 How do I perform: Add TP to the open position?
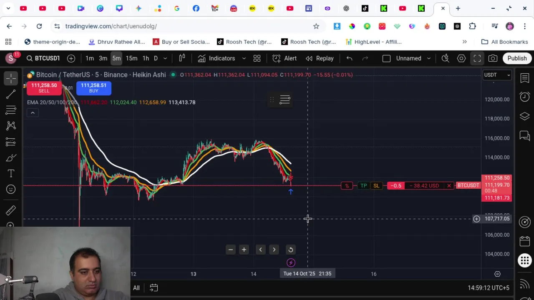[x=364, y=185]
